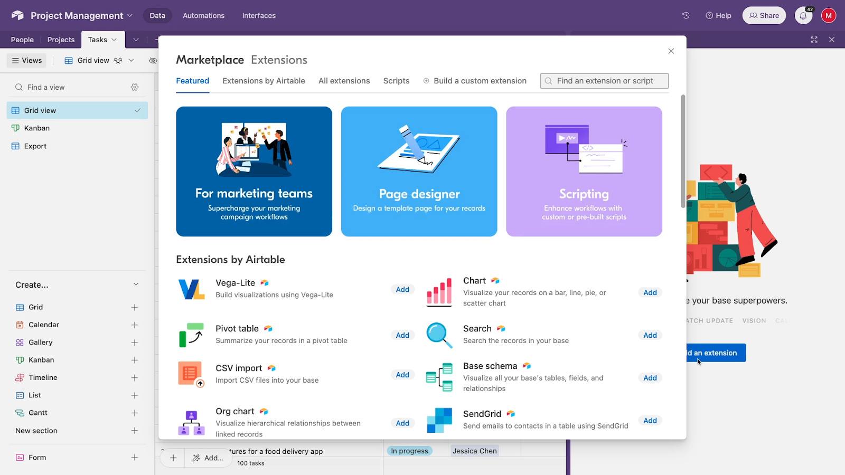
Task: Add a new List view with plus
Action: pyautogui.click(x=135, y=395)
